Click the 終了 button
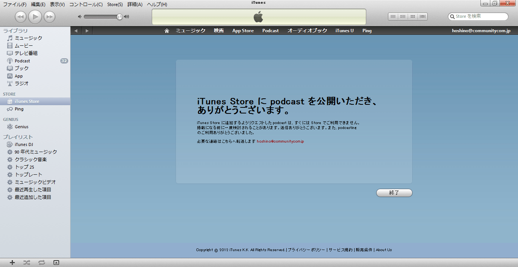The width and height of the screenshot is (518, 267). (x=394, y=193)
